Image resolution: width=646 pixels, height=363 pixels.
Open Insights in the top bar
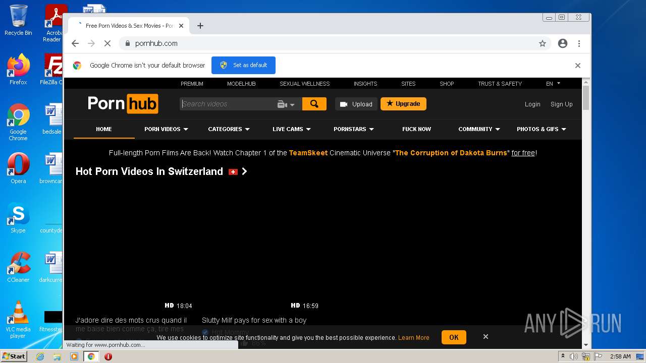click(x=365, y=84)
